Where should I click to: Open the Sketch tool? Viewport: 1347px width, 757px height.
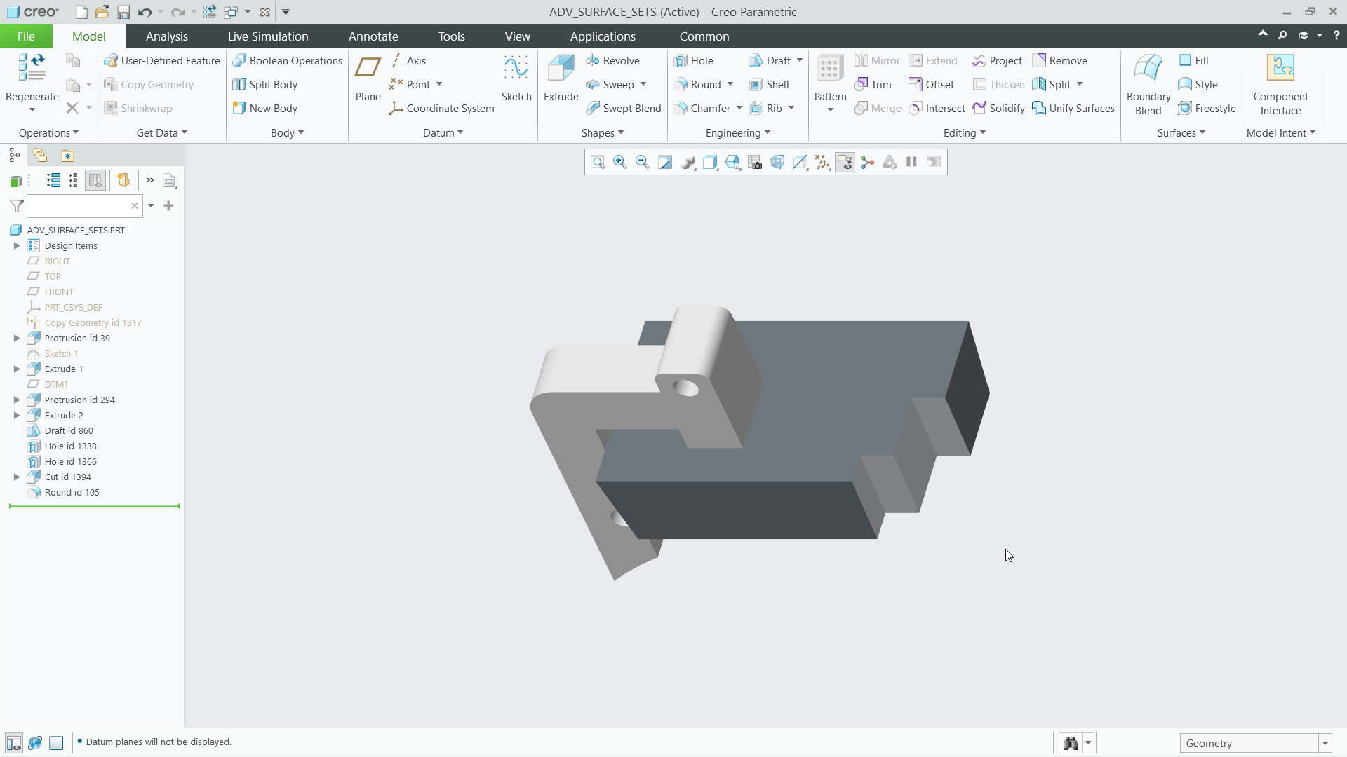click(x=516, y=77)
